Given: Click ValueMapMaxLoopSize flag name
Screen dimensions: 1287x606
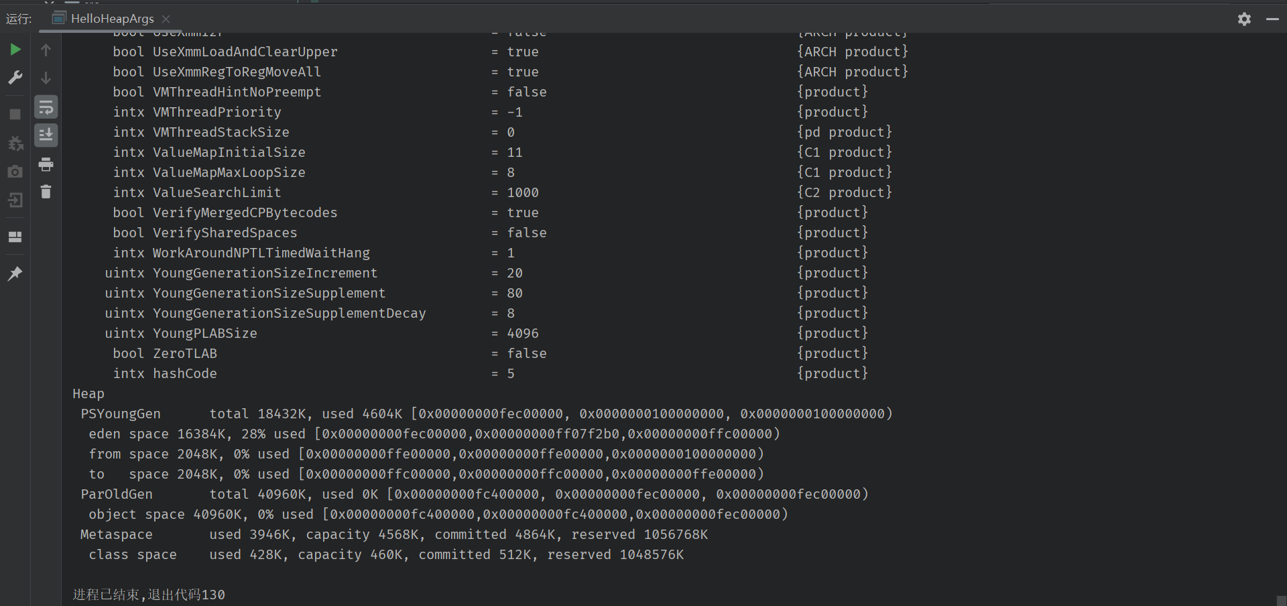Looking at the screenshot, I should point(229,172).
